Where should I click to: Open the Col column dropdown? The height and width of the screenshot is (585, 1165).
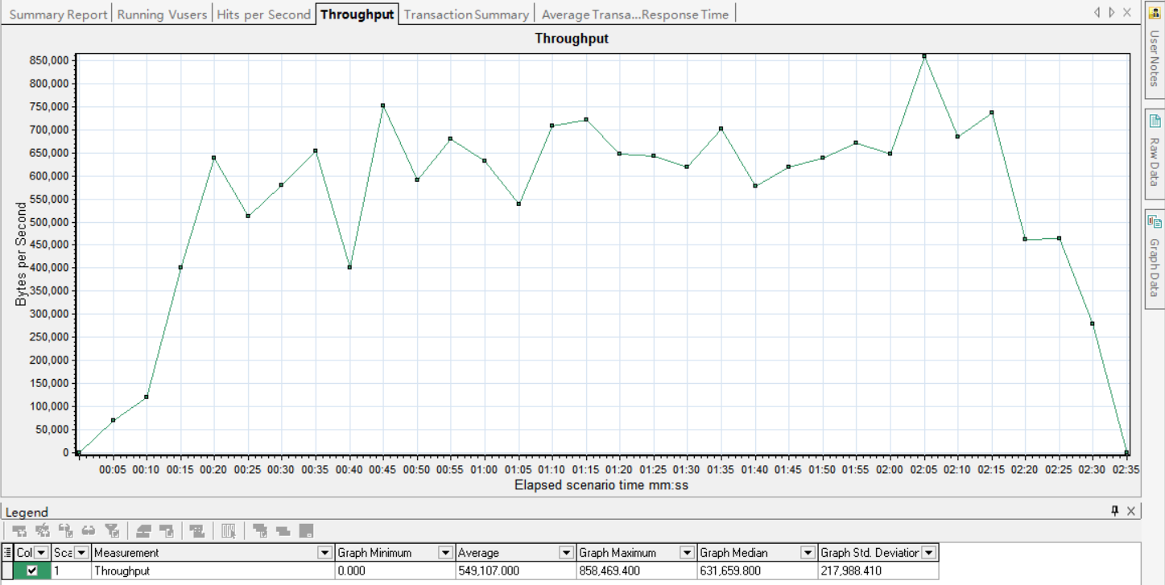pos(41,553)
